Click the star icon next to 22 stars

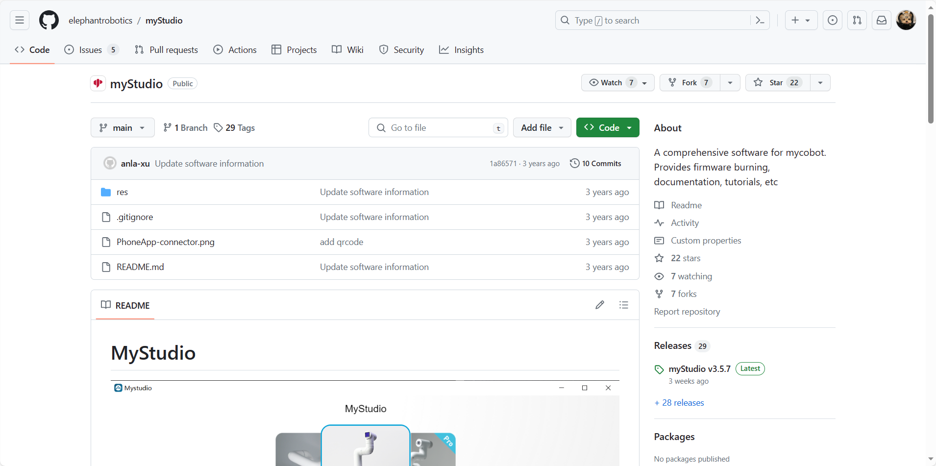659,258
